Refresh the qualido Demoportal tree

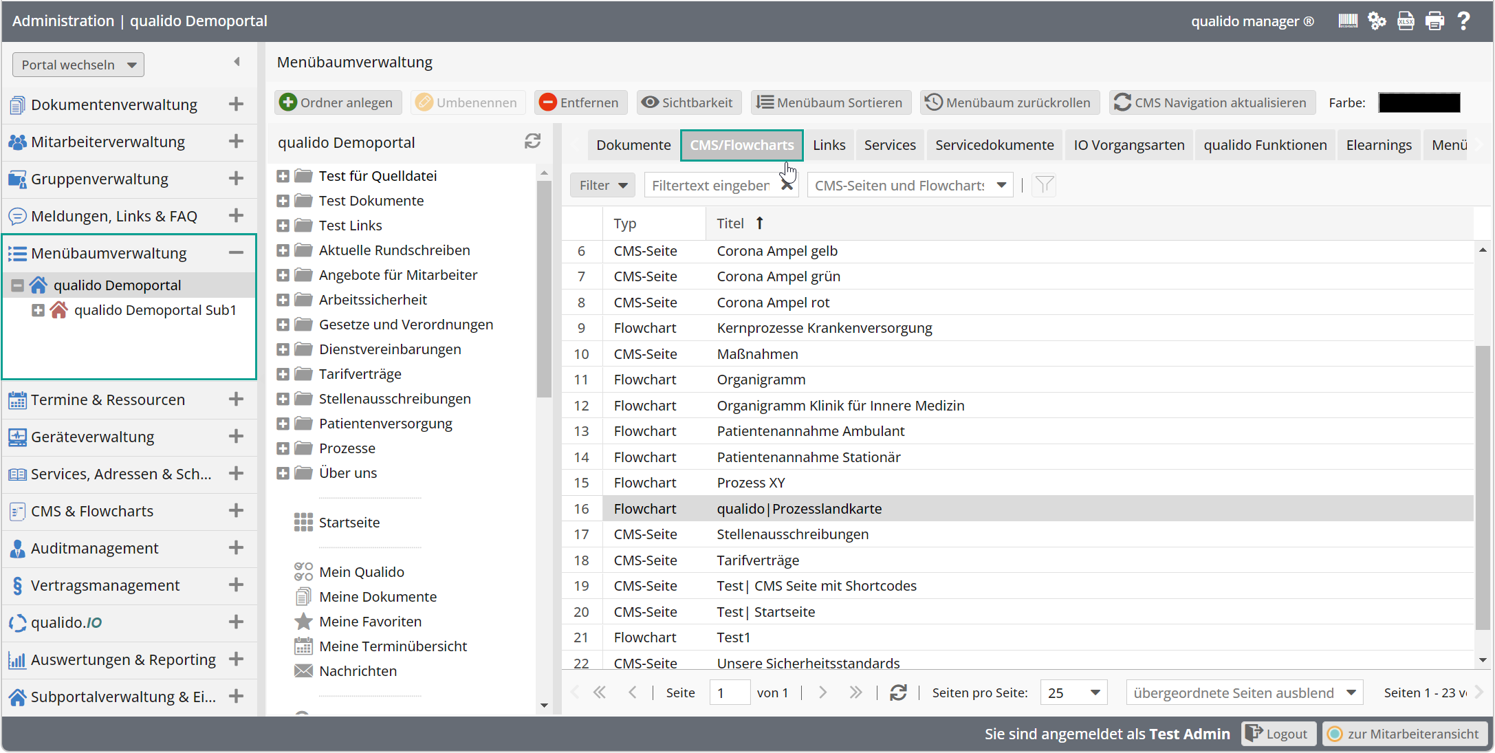click(532, 142)
